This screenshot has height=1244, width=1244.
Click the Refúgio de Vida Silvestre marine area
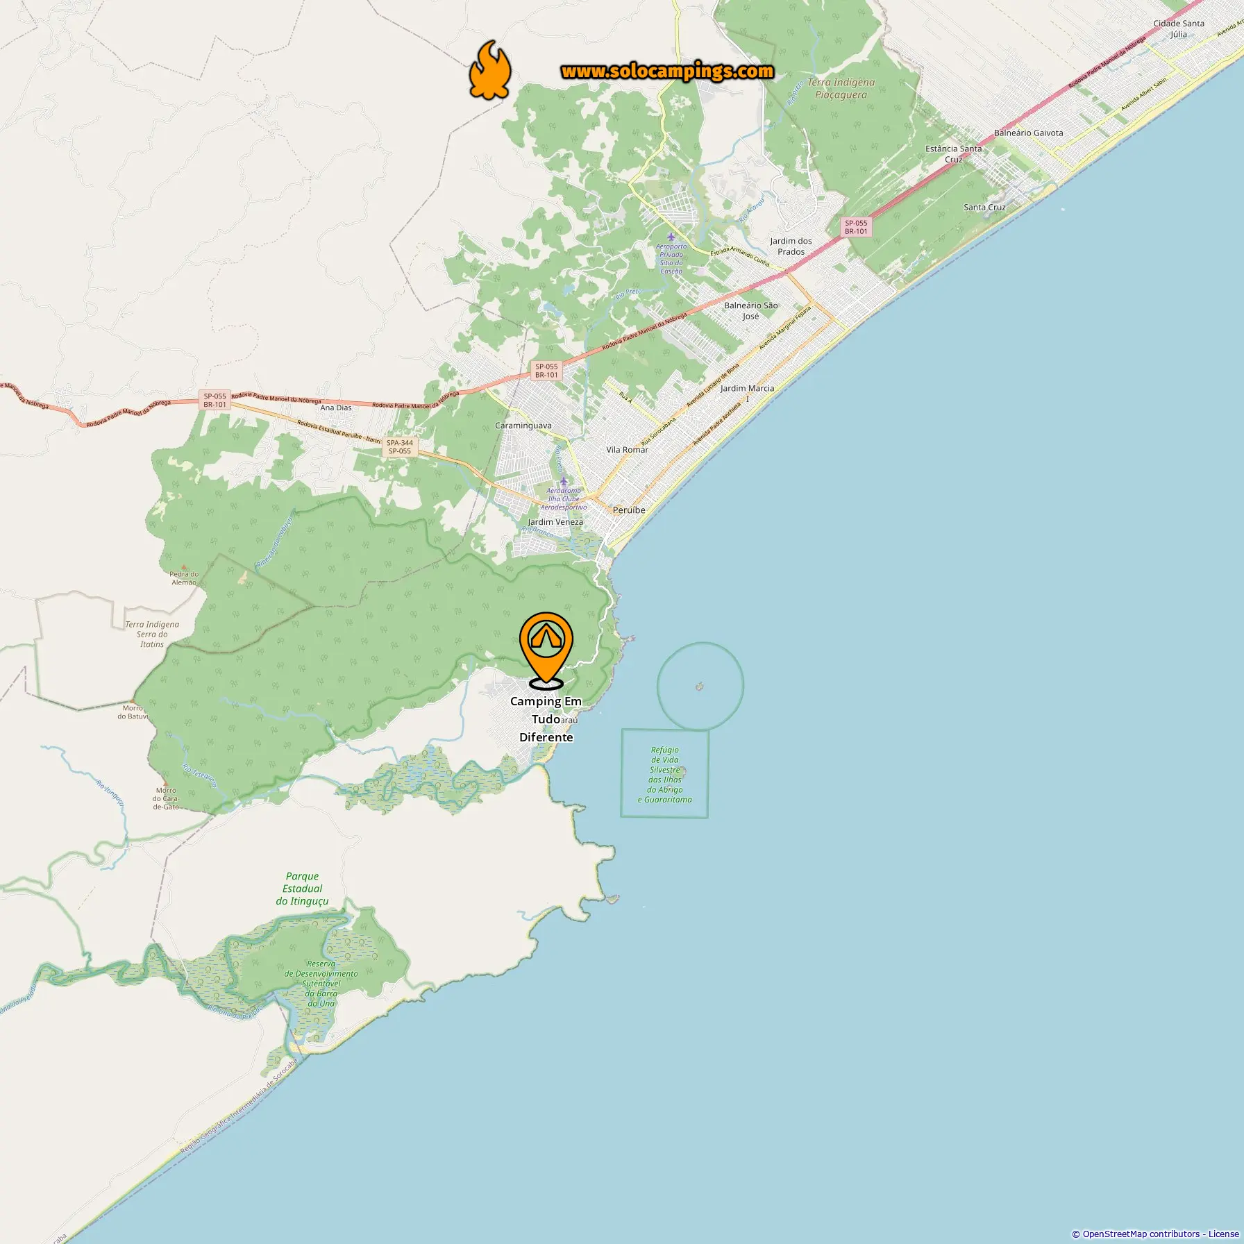click(x=664, y=773)
